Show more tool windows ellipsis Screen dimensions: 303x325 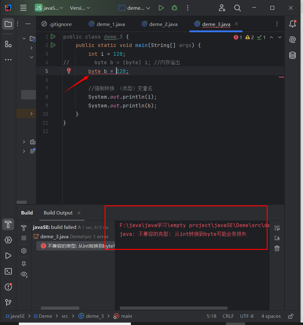[8, 60]
